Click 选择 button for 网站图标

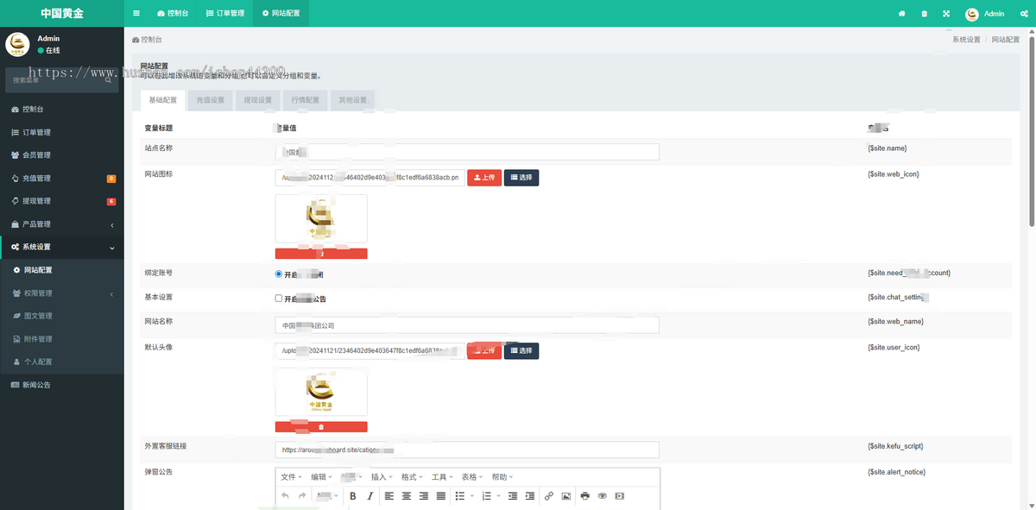(521, 177)
